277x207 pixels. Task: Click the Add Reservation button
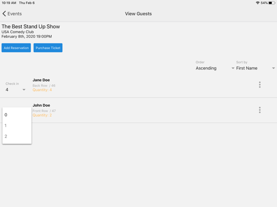coord(16,47)
